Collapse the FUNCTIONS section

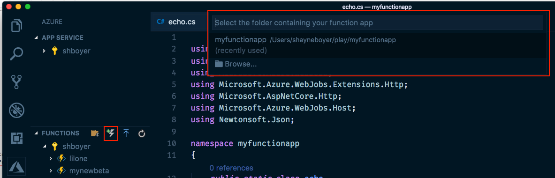coord(37,133)
